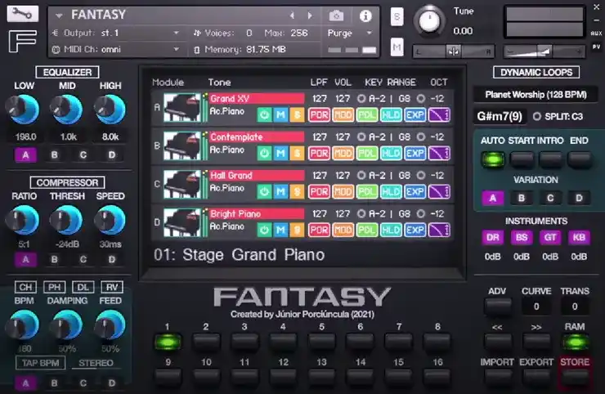Toggle HLD on Hall Grand row
Image resolution: width=605 pixels, height=394 pixels.
coord(391,191)
